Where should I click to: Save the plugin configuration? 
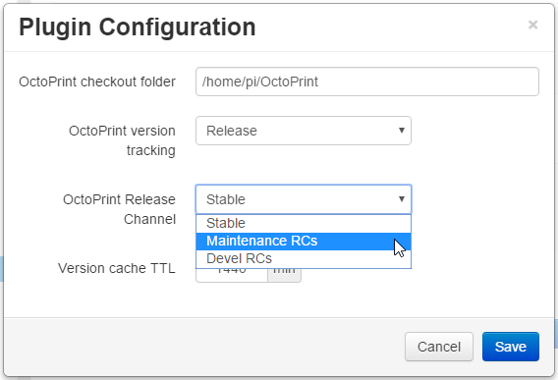pyautogui.click(x=511, y=347)
